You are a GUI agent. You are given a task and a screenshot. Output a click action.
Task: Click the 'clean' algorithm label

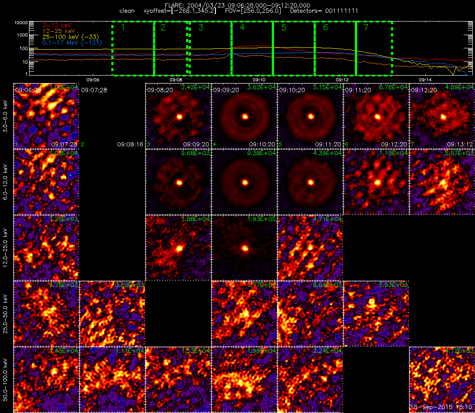[x=127, y=11]
